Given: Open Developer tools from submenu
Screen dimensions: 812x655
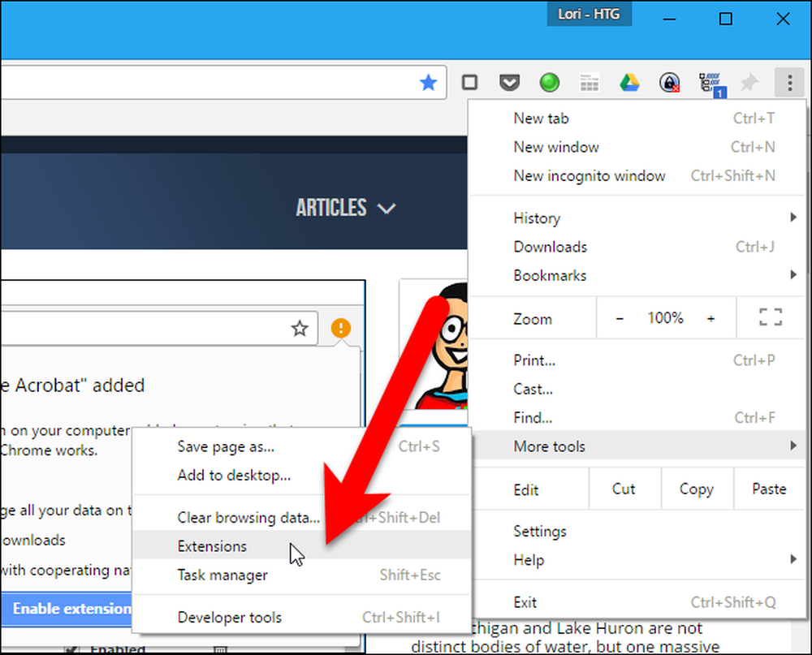Looking at the screenshot, I should pyautogui.click(x=302, y=617).
